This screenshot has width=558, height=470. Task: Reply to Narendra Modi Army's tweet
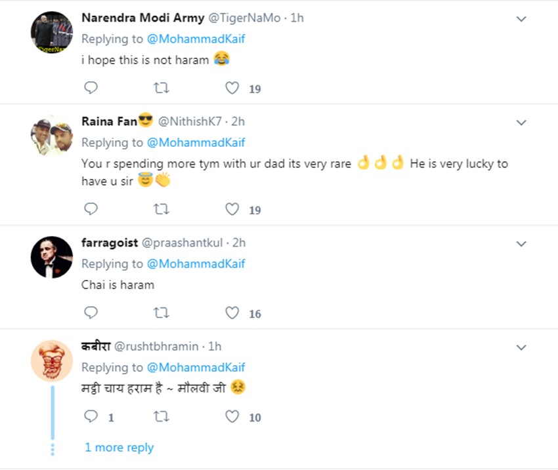click(91, 87)
